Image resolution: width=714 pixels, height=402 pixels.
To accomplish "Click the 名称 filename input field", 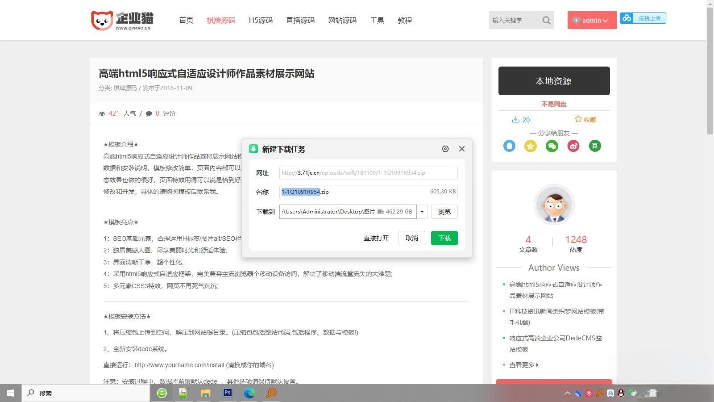I will point(357,192).
